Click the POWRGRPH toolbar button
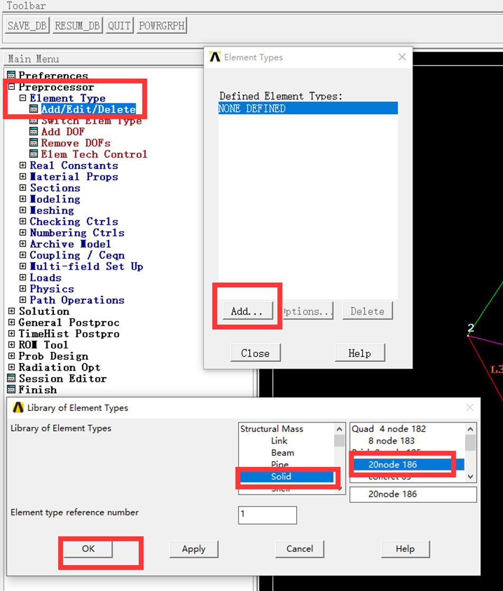Image resolution: width=503 pixels, height=591 pixels. 162,24
